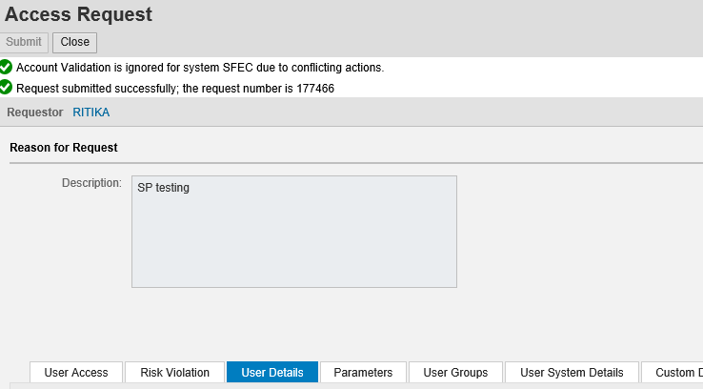This screenshot has width=703, height=389.
Task: Select the Account Validation ignored message text
Action: [200, 68]
